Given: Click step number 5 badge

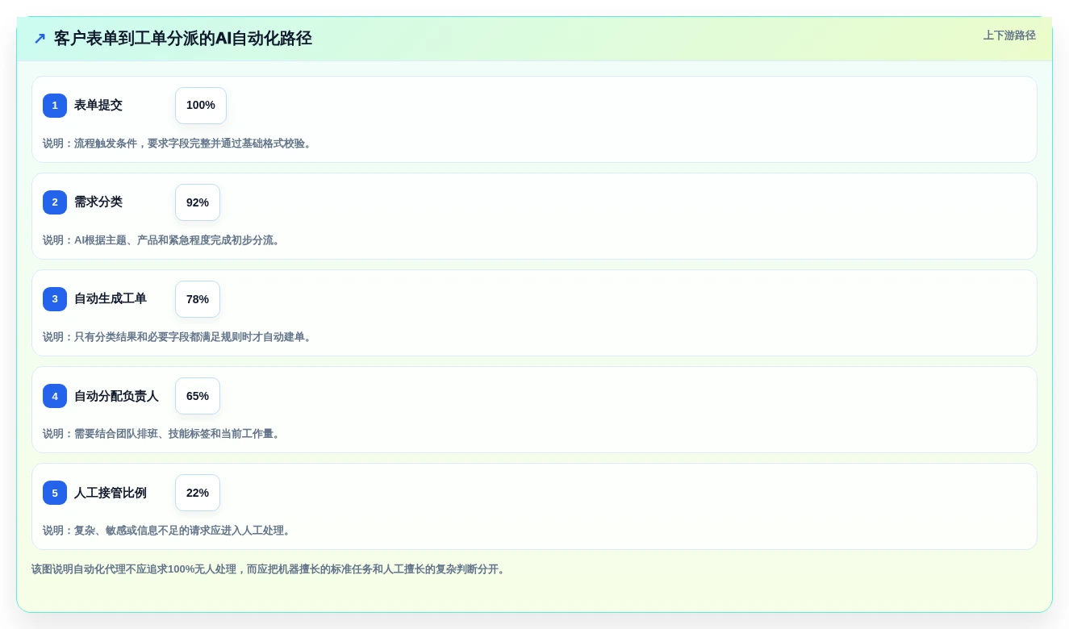Looking at the screenshot, I should tap(55, 493).
